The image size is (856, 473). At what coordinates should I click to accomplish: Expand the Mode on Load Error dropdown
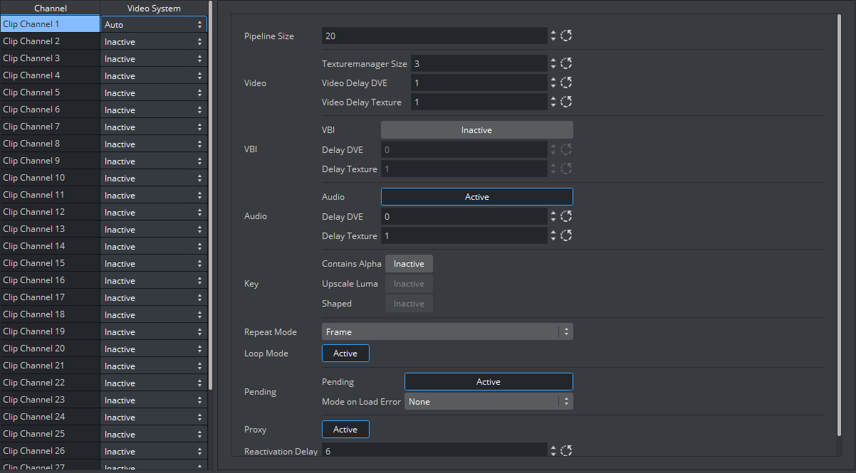(488, 402)
